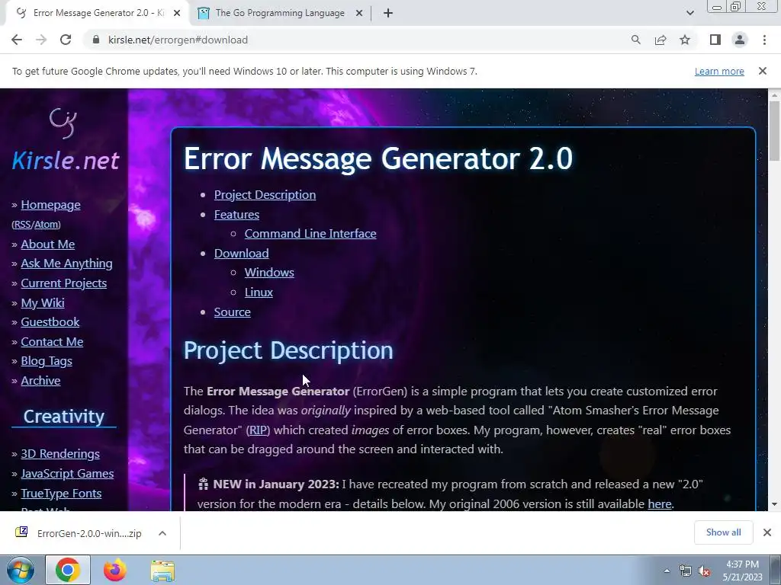Follow the 'here' link to 2006 version
This screenshot has height=585, width=781.
click(x=660, y=504)
